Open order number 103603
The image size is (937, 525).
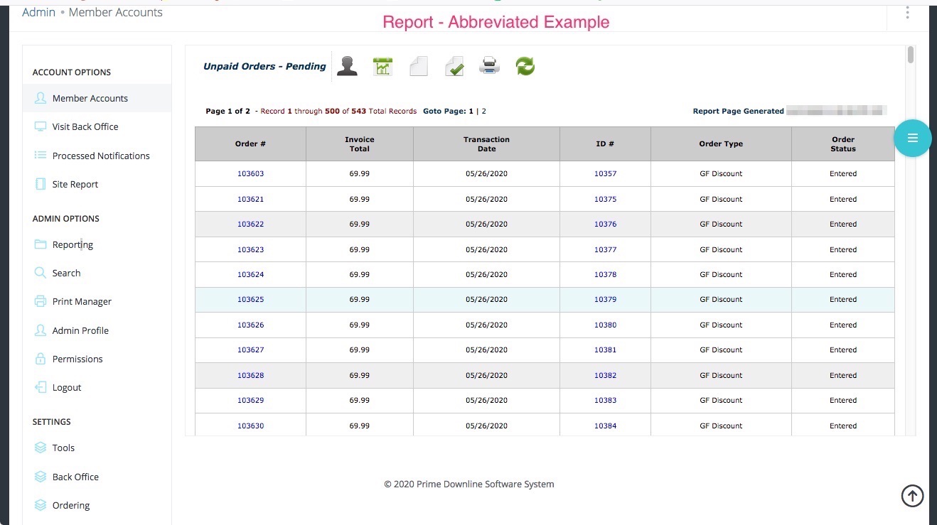tap(250, 173)
